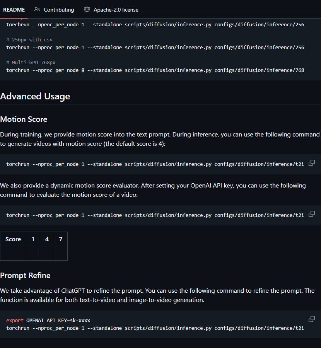The width and height of the screenshot is (321, 348).
Task: Open the Contributing tab
Action: [x=59, y=10]
